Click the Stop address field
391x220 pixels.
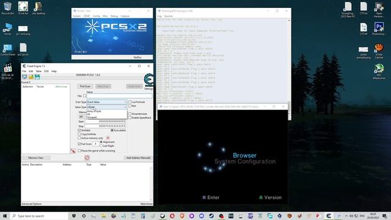click(x=105, y=127)
